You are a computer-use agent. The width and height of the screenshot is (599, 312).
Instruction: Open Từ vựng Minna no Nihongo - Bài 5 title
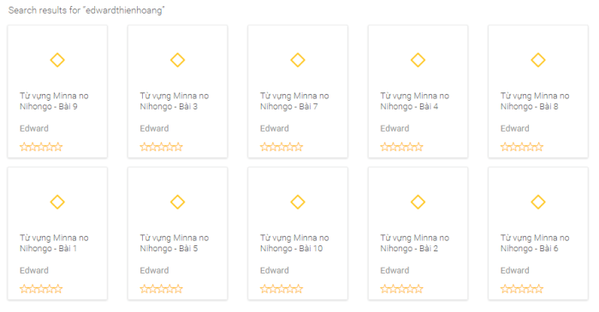[x=175, y=243]
